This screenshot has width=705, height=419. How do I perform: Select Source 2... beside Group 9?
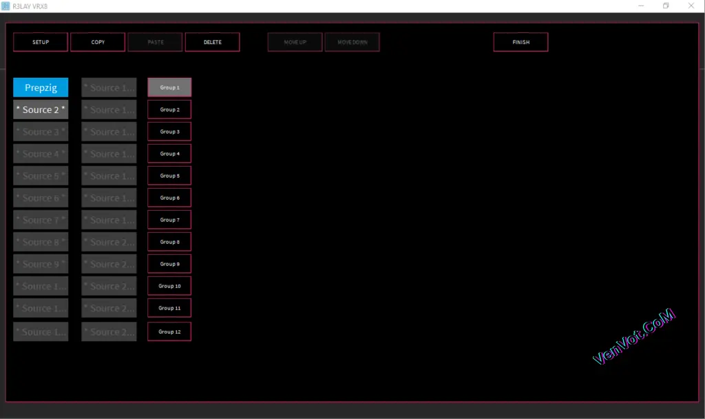[x=109, y=264]
